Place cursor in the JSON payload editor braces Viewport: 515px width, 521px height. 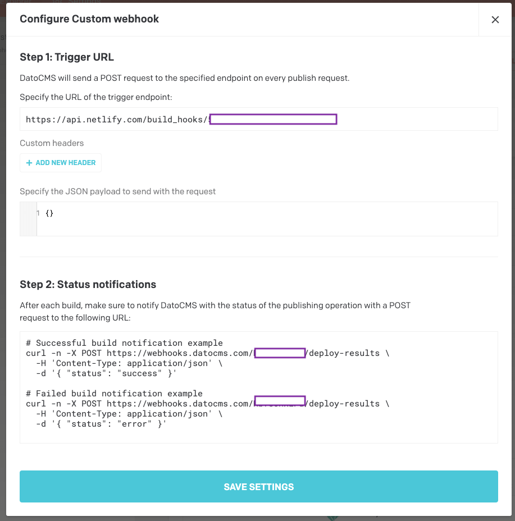point(49,213)
